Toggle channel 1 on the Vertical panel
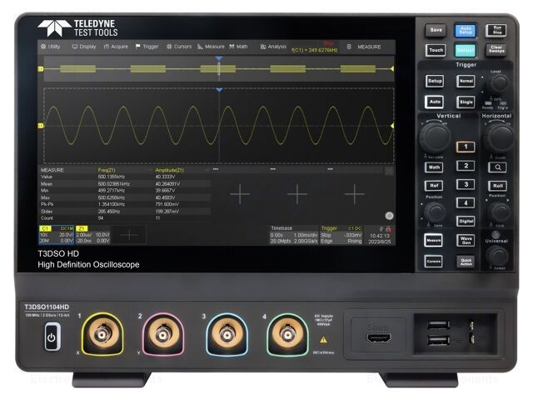This screenshot has height=400, width=533. pos(466,147)
